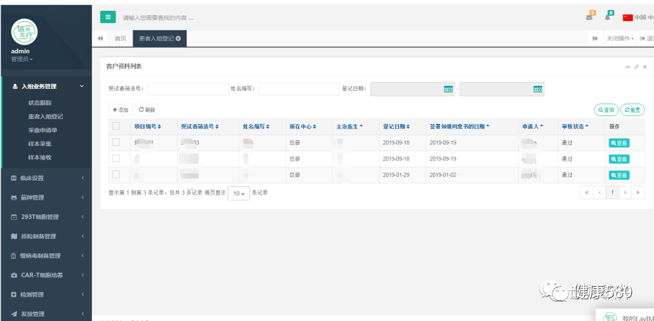
Task: Open the bell alerts icon
Action: [x=608, y=18]
